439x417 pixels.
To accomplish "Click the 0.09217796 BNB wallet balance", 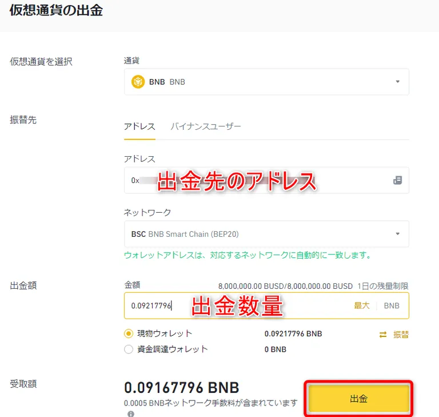I will coord(293,333).
